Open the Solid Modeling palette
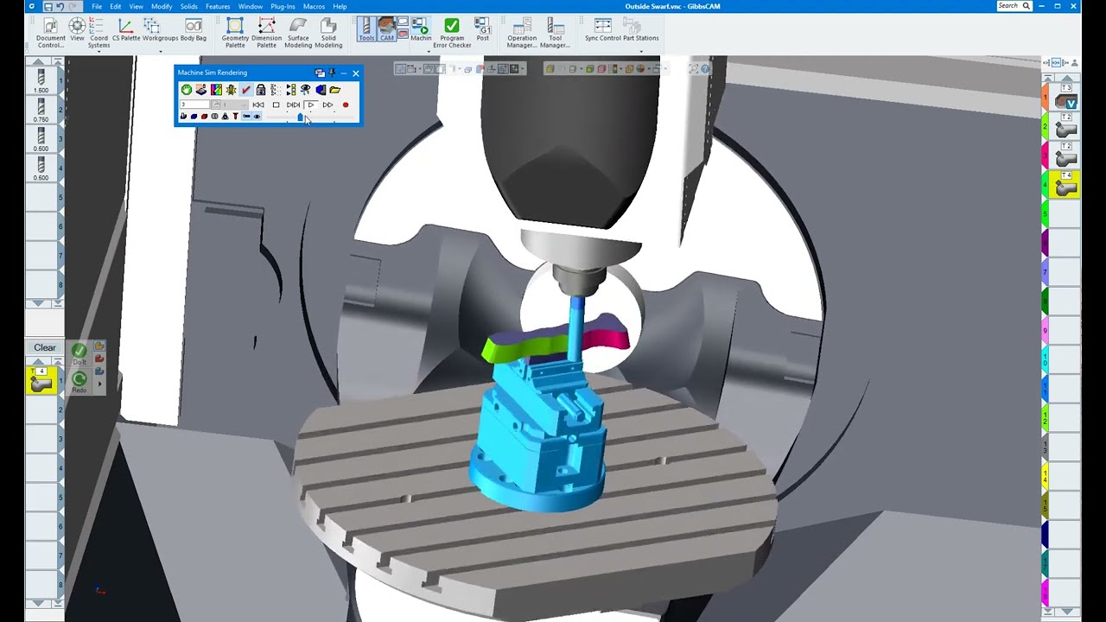This screenshot has height=622, width=1106. point(328,32)
